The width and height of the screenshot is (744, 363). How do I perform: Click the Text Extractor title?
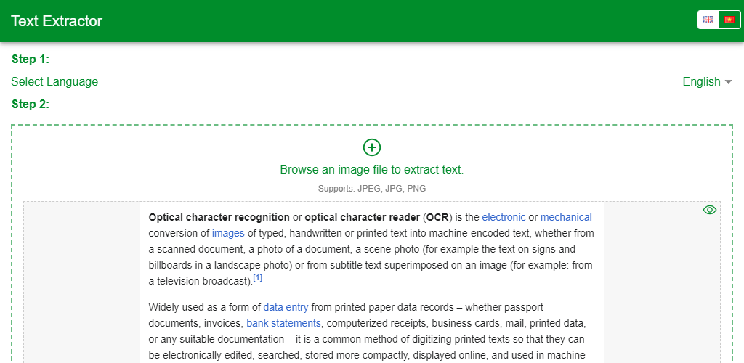point(57,21)
